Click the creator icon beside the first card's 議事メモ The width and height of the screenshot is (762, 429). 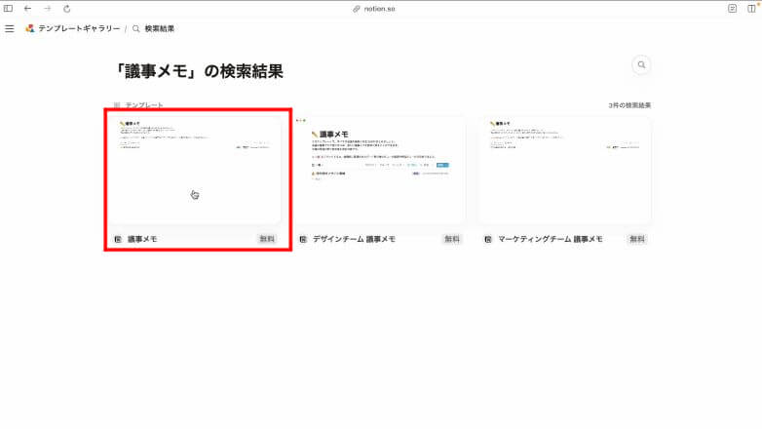pyautogui.click(x=118, y=239)
